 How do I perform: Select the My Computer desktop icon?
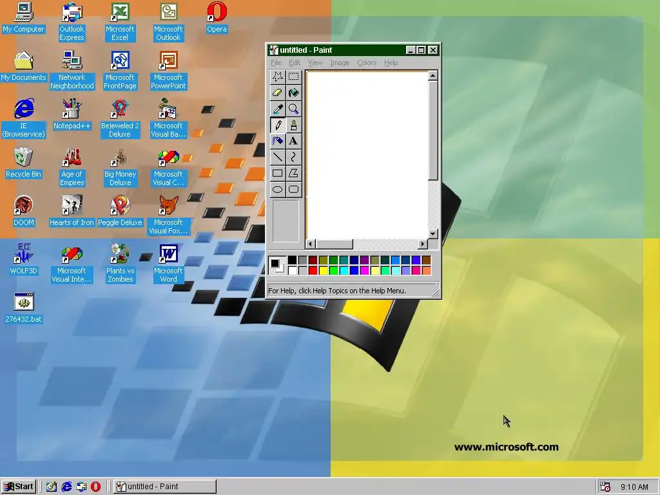coord(24,17)
